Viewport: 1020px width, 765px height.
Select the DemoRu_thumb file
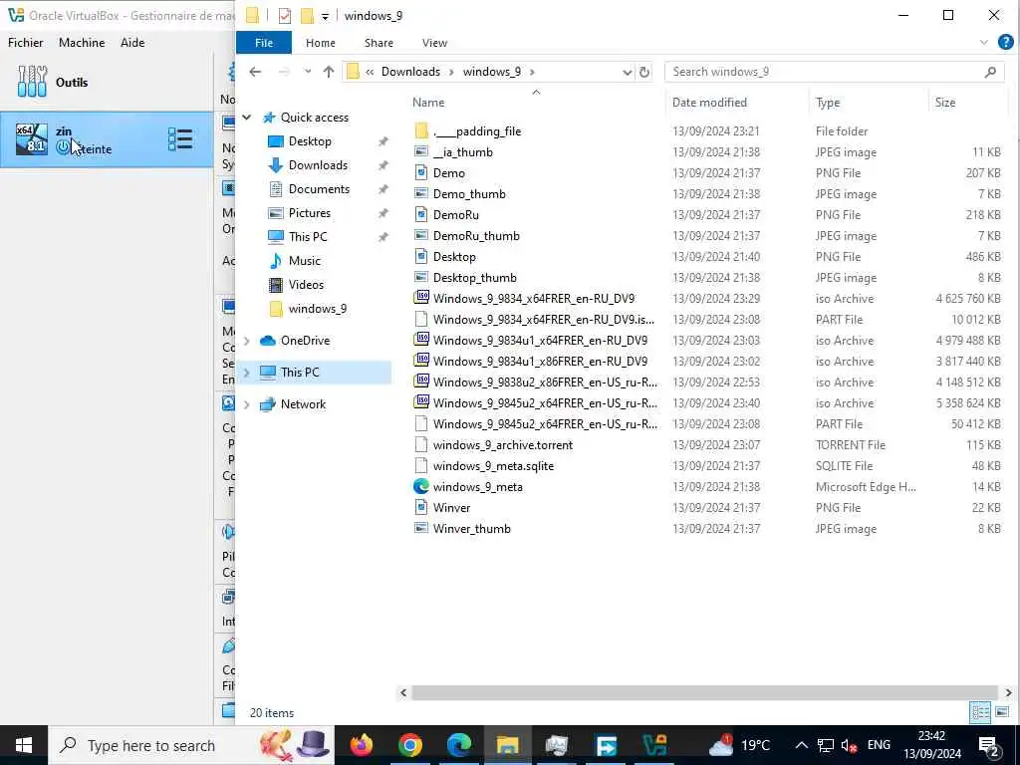point(476,236)
